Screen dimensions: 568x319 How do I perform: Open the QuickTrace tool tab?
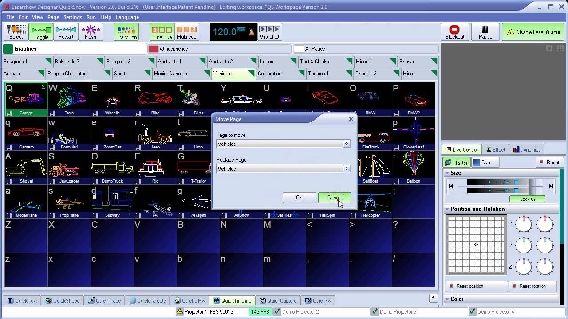104,300
